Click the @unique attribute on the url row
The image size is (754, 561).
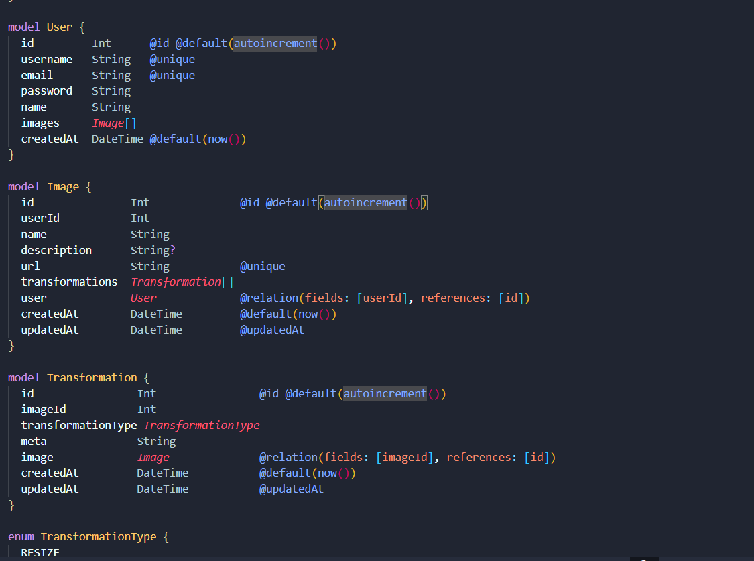pos(263,266)
